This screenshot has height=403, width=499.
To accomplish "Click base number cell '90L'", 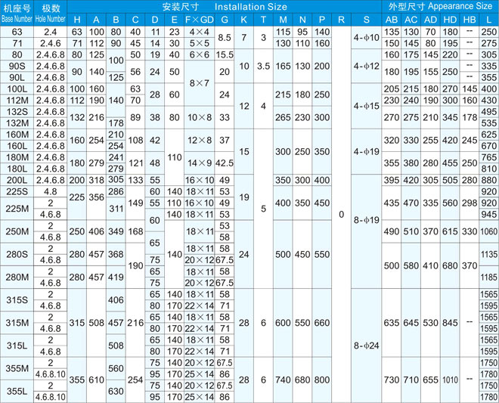I will (x=17, y=77).
